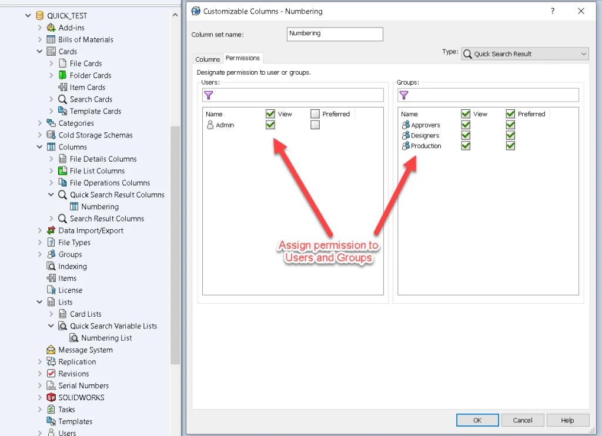Open the Type dropdown for Quick Search Result
Viewport: 602px width, 436px height.
click(x=524, y=53)
